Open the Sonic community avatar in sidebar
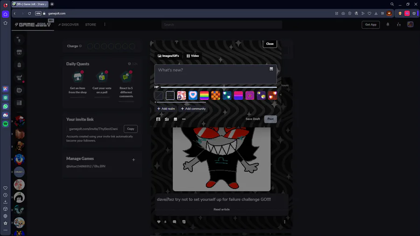The height and width of the screenshot is (236, 420). point(19,159)
